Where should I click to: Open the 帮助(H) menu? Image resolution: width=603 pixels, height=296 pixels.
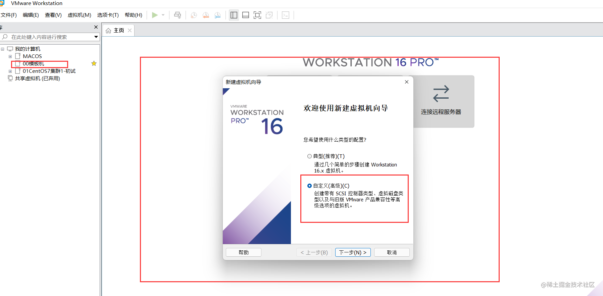click(134, 15)
